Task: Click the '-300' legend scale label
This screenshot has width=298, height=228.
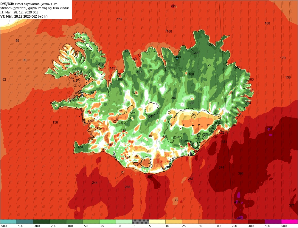Action: click(36, 226)
